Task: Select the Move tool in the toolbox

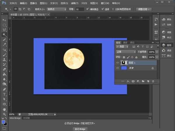Action: (x=5, y=20)
